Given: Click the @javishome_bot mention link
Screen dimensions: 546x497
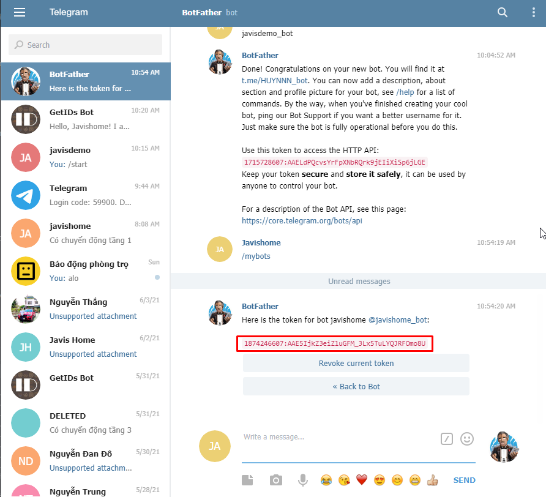Looking at the screenshot, I should [398, 320].
